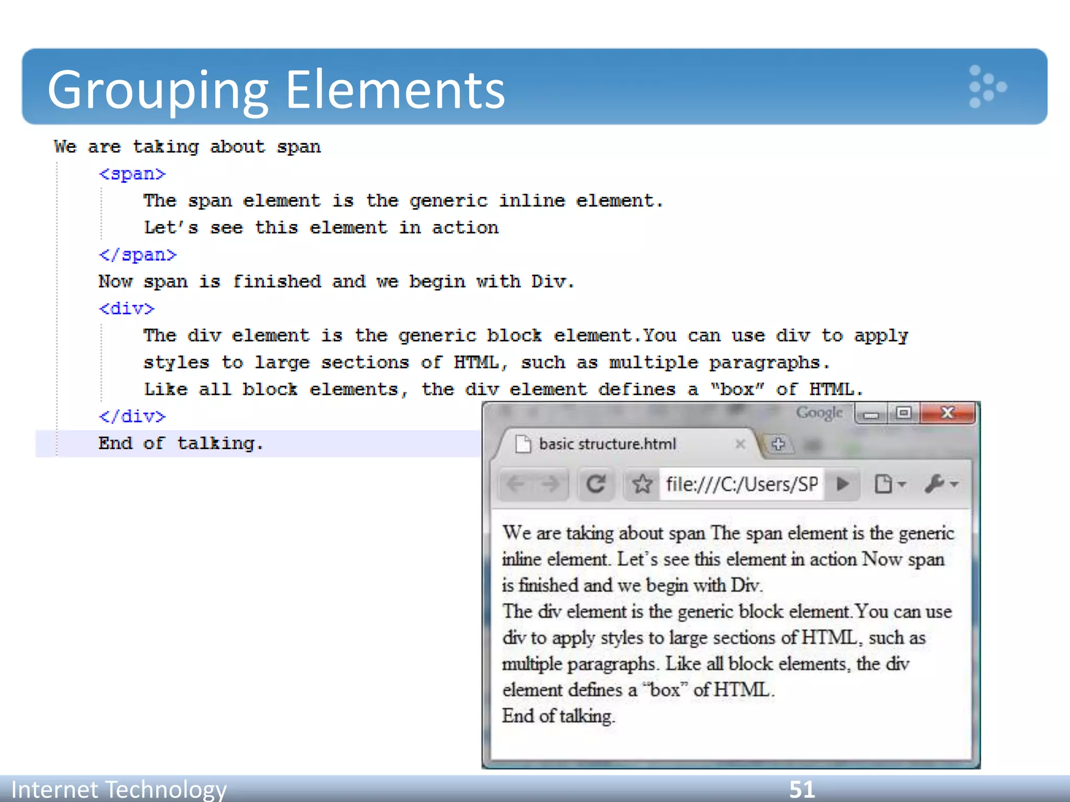Click the opening <span> tag in code
The height and width of the screenshot is (802, 1070).
point(132,174)
